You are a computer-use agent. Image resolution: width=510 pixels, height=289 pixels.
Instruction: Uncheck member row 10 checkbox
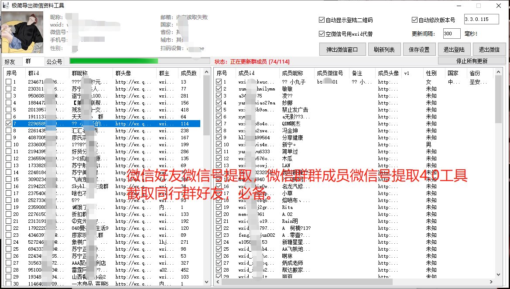tap(219, 144)
